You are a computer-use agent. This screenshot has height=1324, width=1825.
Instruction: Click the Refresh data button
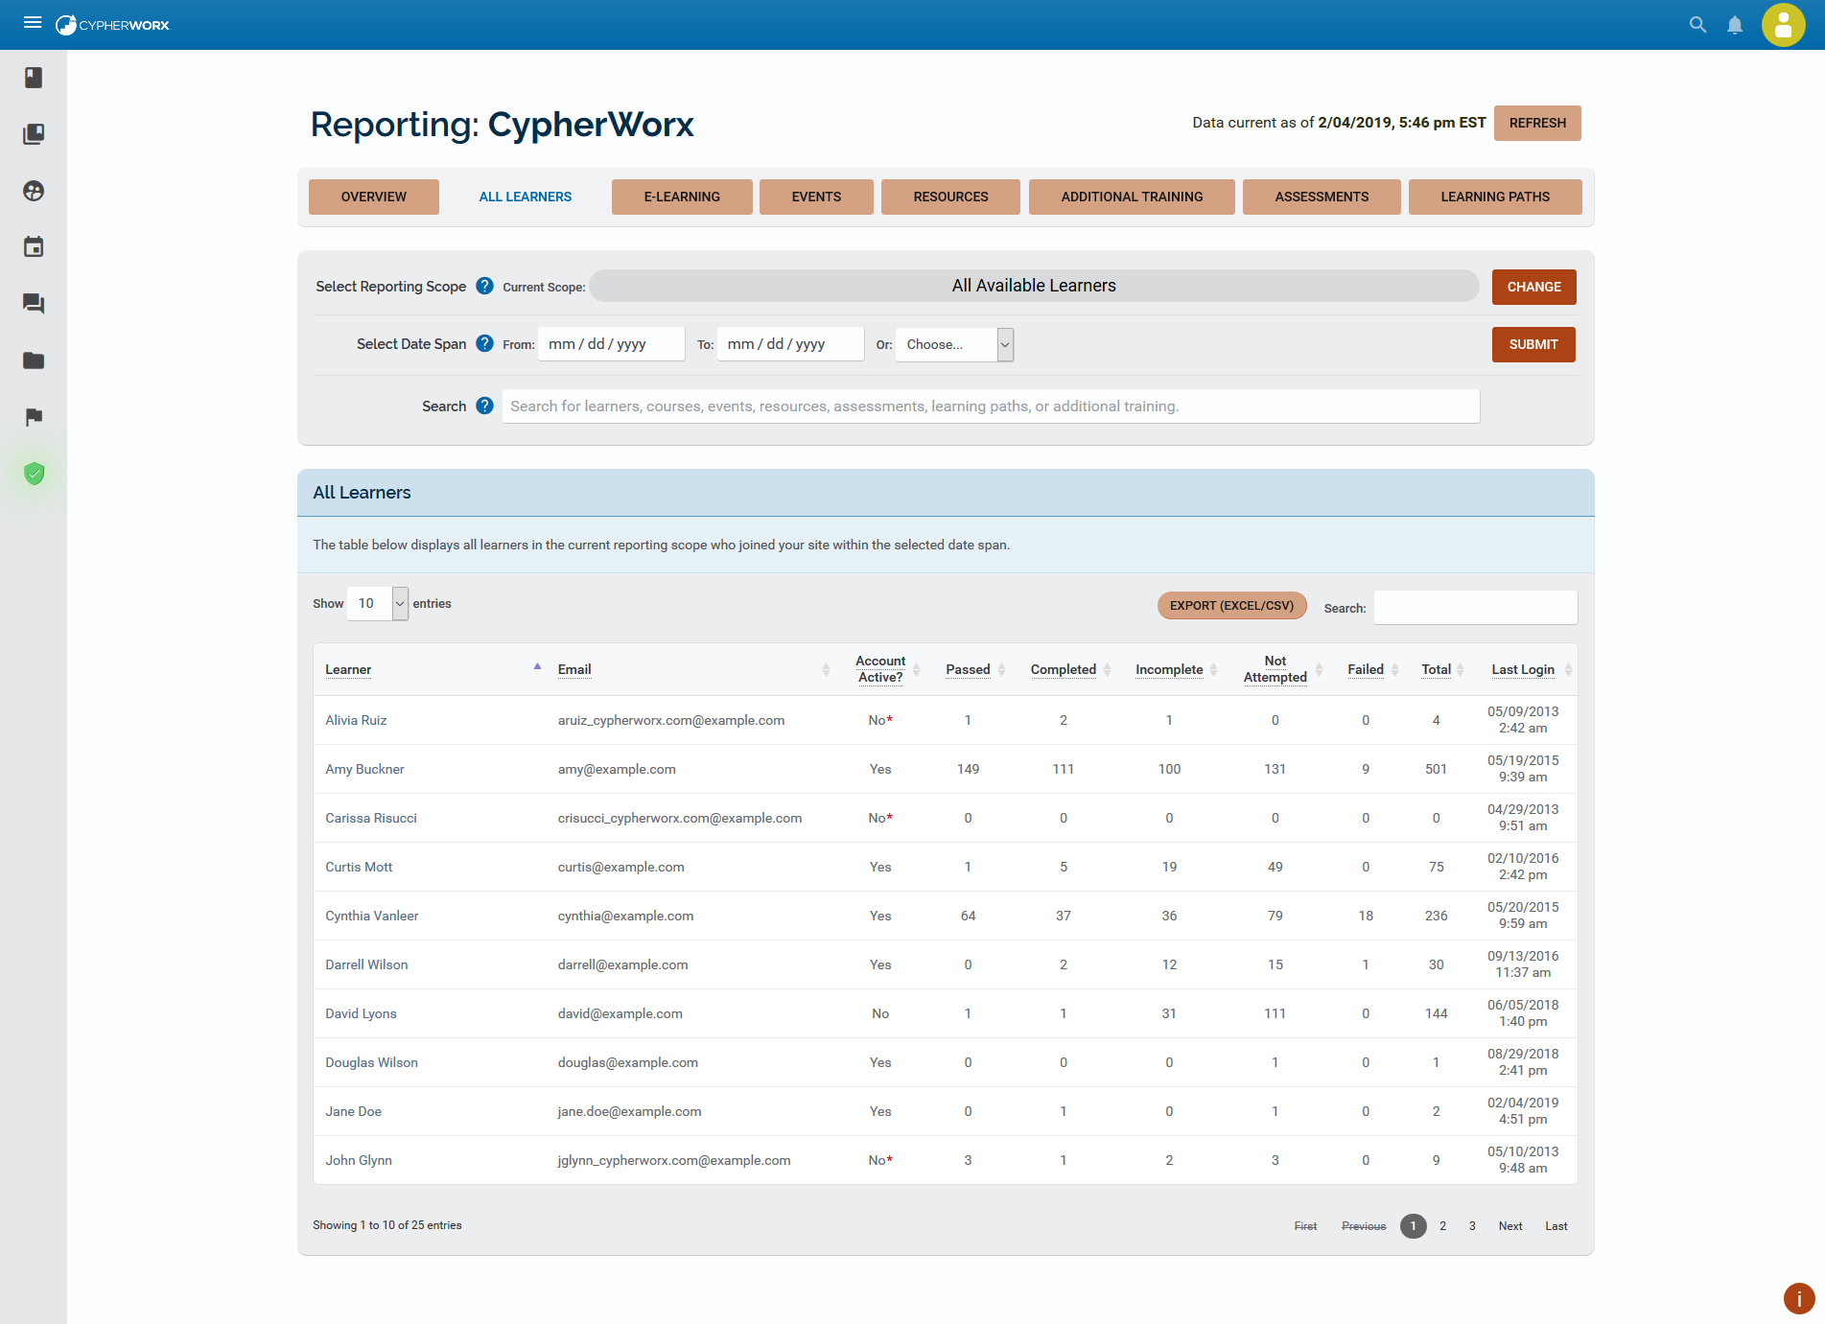tap(1537, 123)
